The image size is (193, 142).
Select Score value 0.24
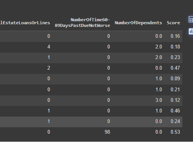(175, 122)
